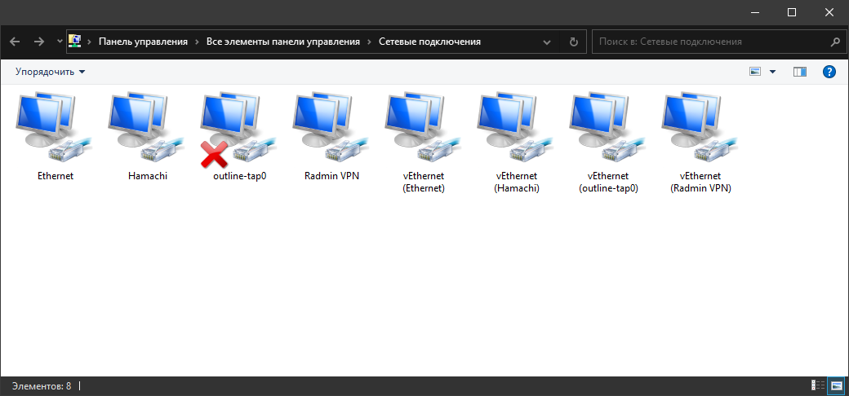This screenshot has width=849, height=396.
Task: Select the Ethernet network adapter icon
Action: pos(53,127)
